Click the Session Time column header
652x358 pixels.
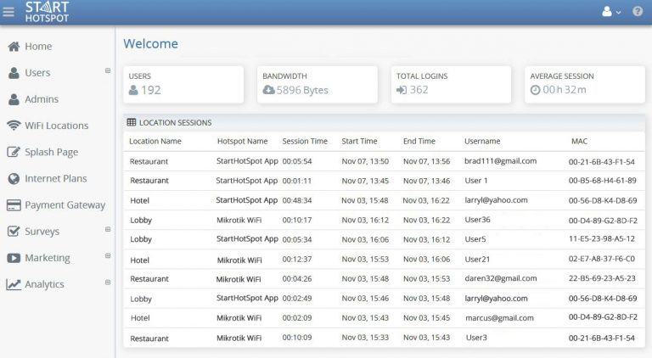305,142
